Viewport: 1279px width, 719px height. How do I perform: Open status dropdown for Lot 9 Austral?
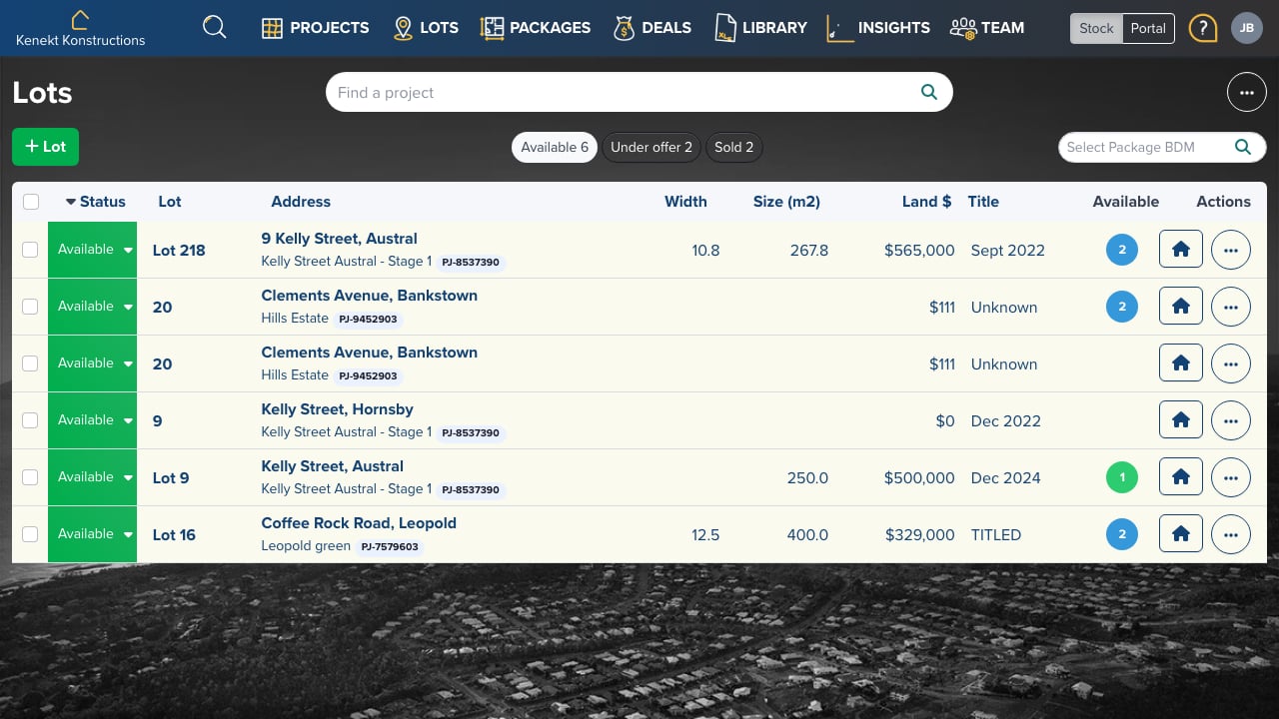click(x=92, y=477)
